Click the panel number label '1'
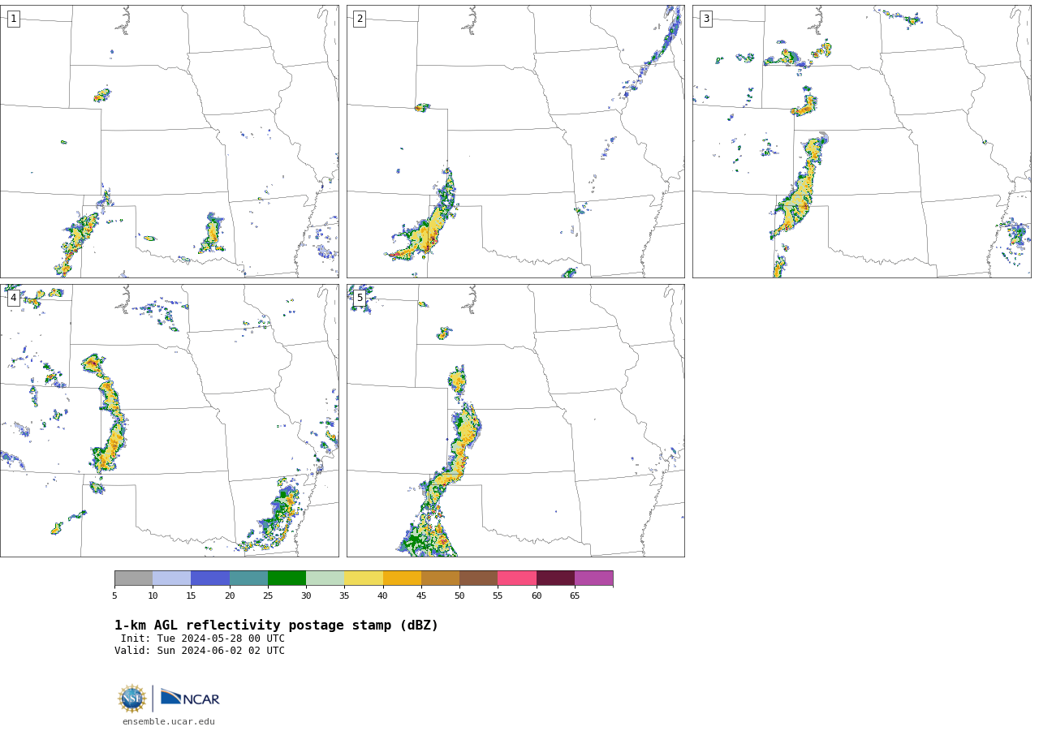The height and width of the screenshot is (731, 1039). (x=13, y=19)
